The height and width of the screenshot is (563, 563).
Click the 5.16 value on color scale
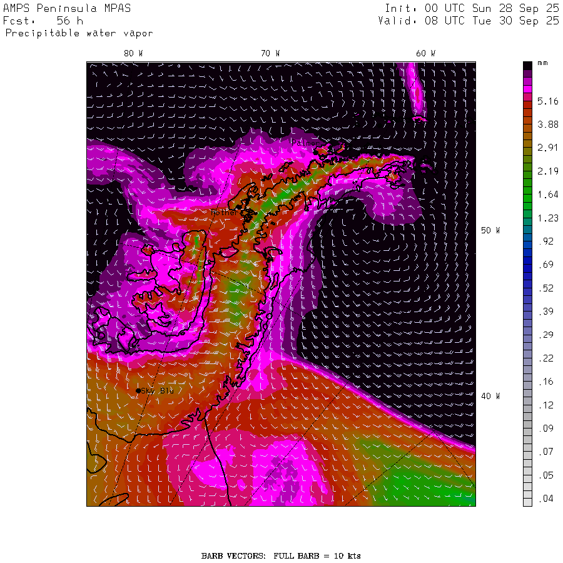[x=548, y=101]
